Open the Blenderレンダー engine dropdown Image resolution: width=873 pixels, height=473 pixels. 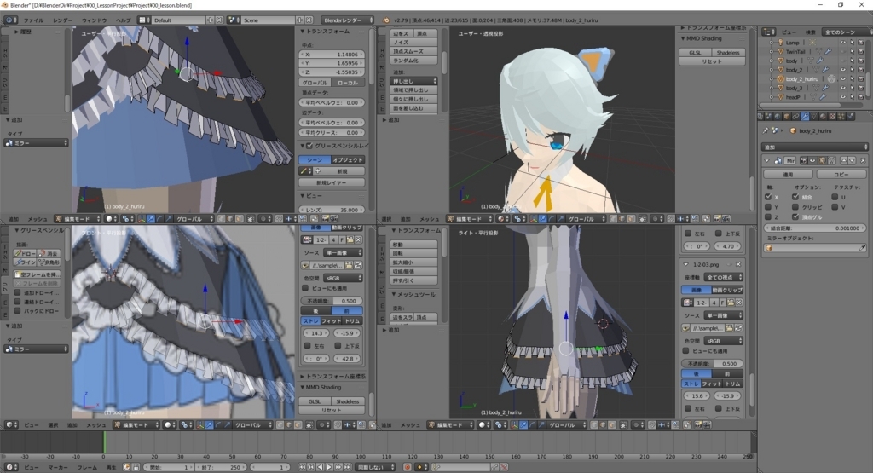[348, 20]
